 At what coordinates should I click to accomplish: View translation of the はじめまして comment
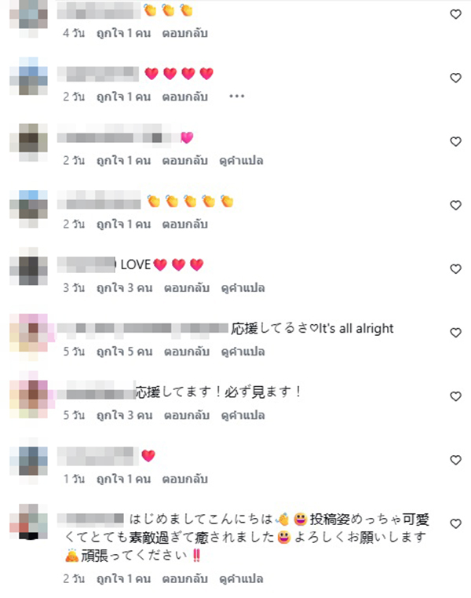241,578
